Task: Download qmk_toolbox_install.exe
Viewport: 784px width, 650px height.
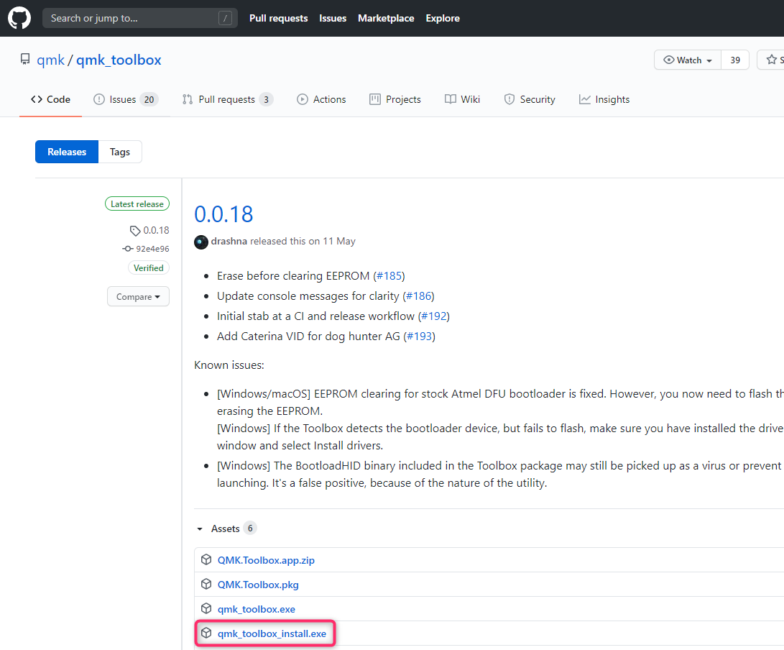Action: [272, 633]
